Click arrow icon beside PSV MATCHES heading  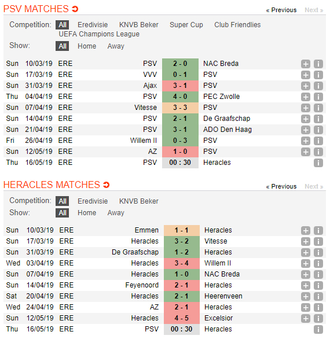pos(75,9)
